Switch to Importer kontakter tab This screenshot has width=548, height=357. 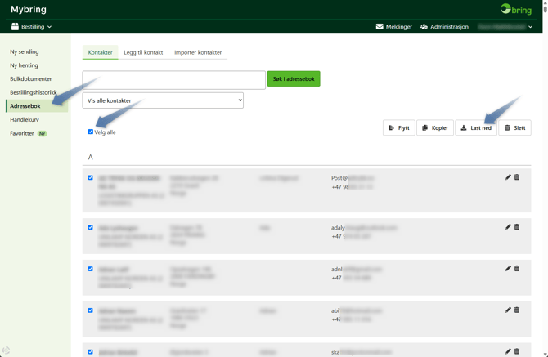198,52
